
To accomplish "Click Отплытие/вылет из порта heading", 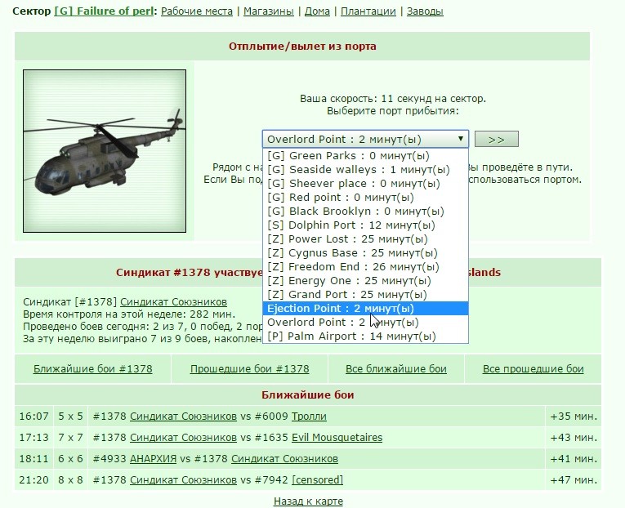I will 302,47.
